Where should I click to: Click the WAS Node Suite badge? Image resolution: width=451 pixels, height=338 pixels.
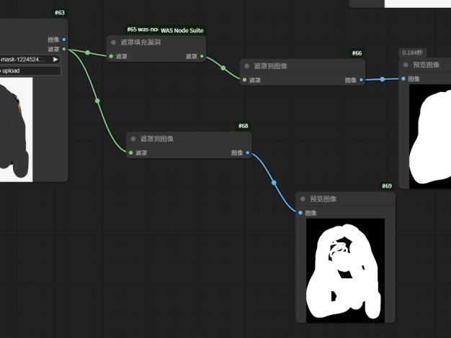[182, 30]
